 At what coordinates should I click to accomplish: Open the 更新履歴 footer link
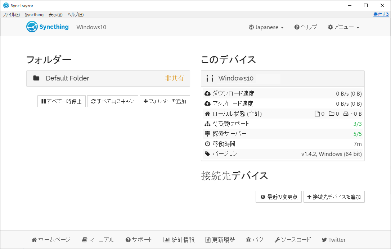tap(220, 240)
